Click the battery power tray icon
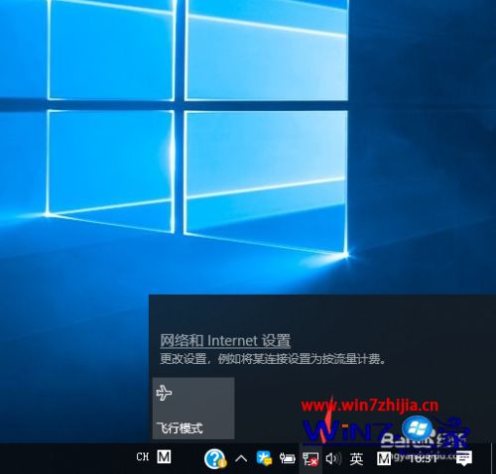Screen dimensions: 496x474 (x=287, y=458)
